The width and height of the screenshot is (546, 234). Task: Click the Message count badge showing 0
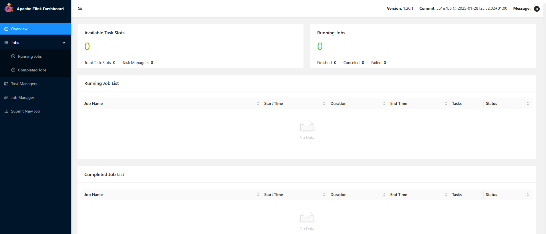pos(537,9)
